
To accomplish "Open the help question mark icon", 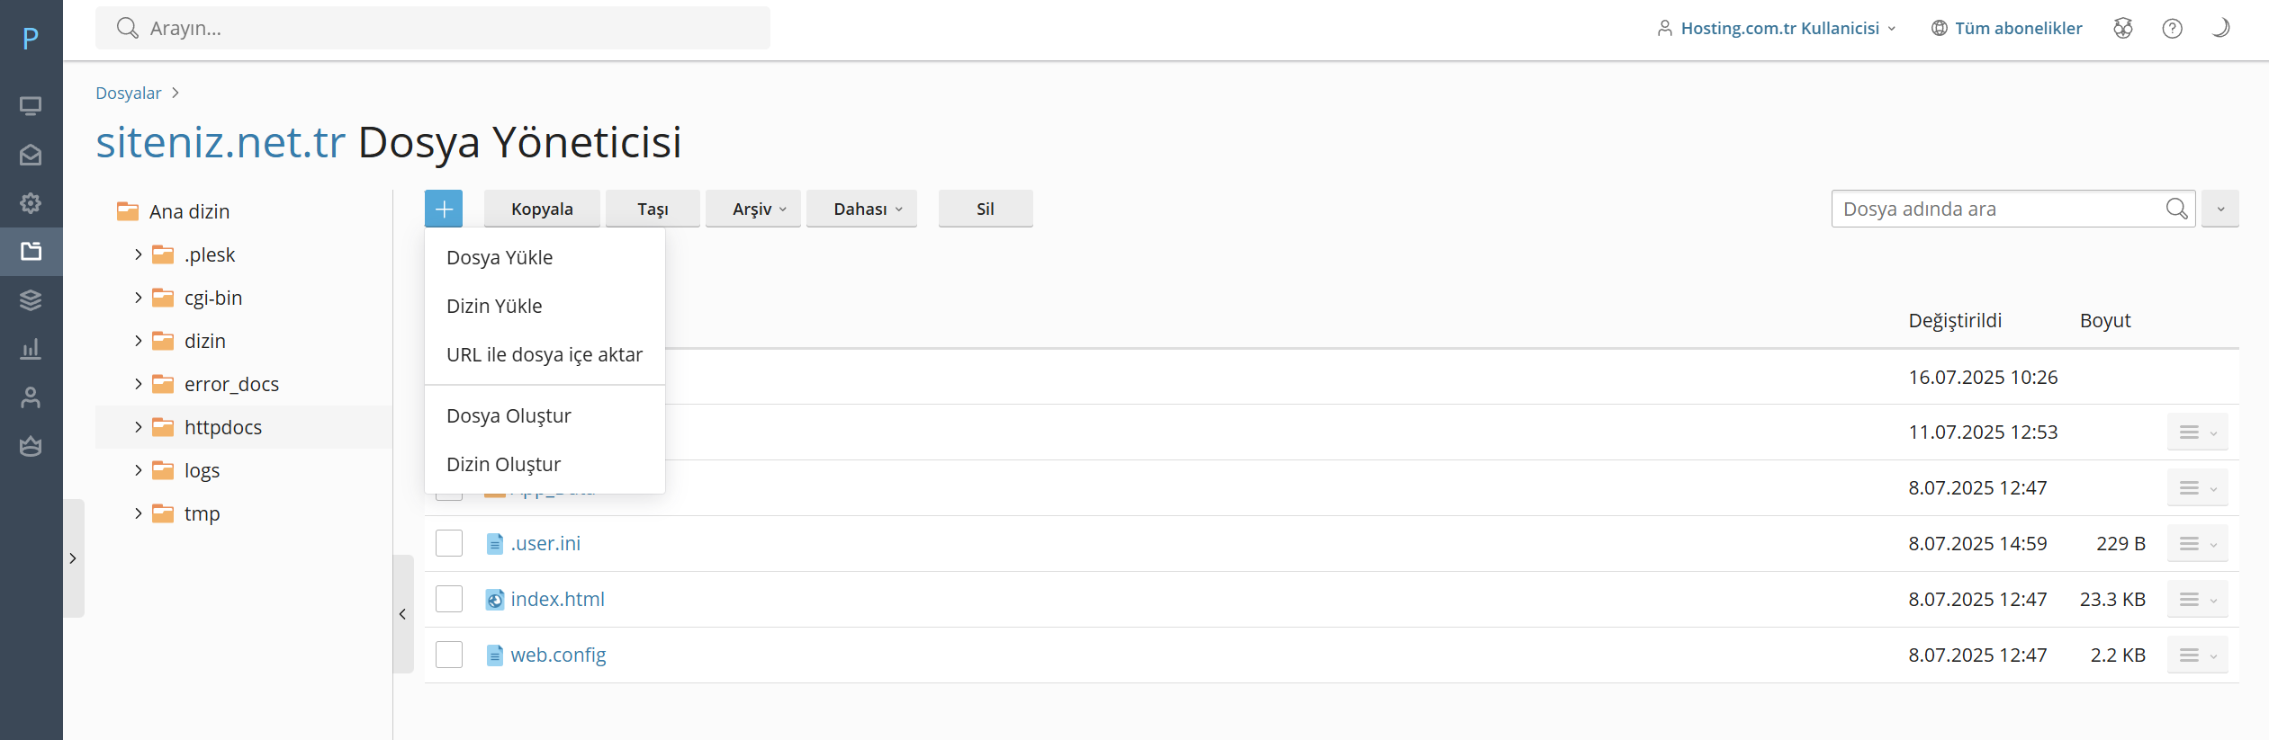I will point(2172,28).
